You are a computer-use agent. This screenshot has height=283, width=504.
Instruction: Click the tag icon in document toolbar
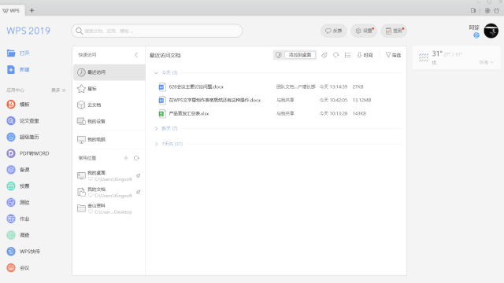[324, 55]
